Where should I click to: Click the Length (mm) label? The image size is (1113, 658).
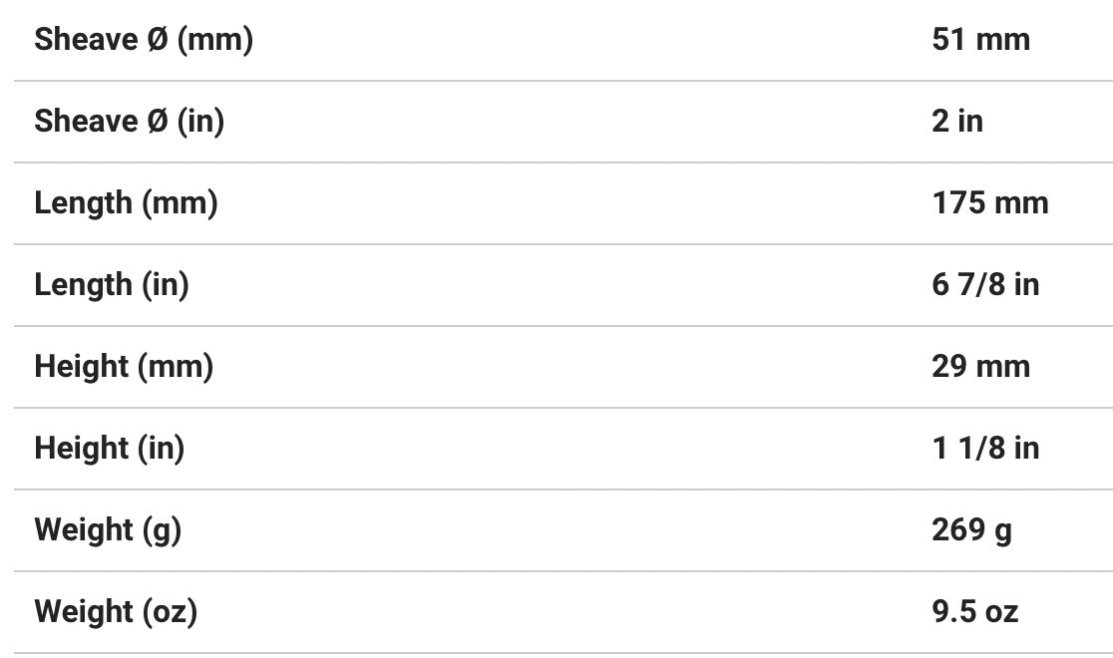[126, 203]
